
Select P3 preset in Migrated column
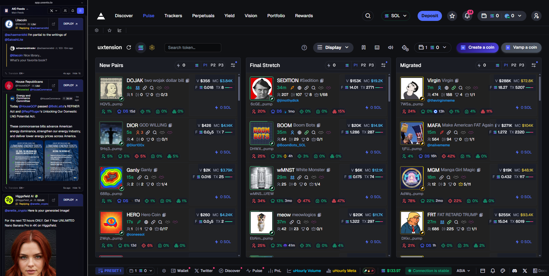coord(522,65)
